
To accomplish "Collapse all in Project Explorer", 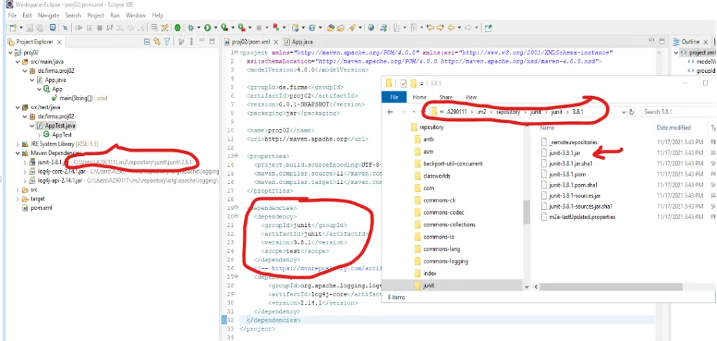I will tap(147, 41).
